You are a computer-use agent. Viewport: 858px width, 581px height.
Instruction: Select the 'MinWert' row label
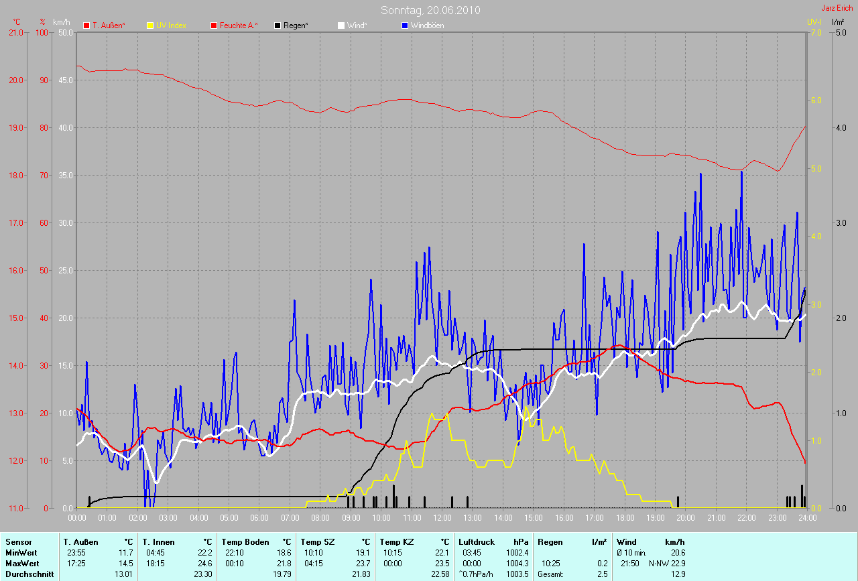(21, 552)
